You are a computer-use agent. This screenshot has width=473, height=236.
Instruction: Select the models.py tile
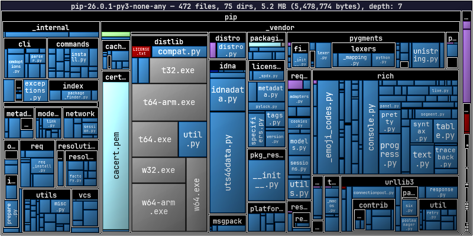pos(299,145)
